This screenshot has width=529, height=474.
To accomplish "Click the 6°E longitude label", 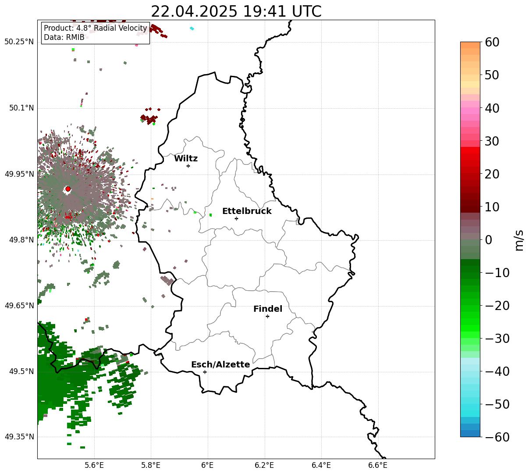I will (207, 465).
